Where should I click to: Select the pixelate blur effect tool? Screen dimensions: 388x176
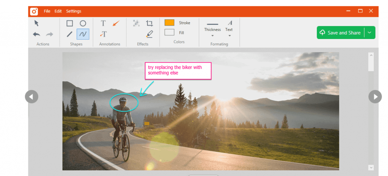coord(136,23)
